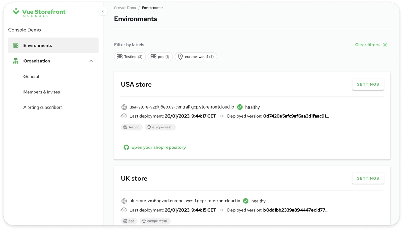Collapse the Organization submenu chevron
The image size is (403, 230).
pos(91,61)
